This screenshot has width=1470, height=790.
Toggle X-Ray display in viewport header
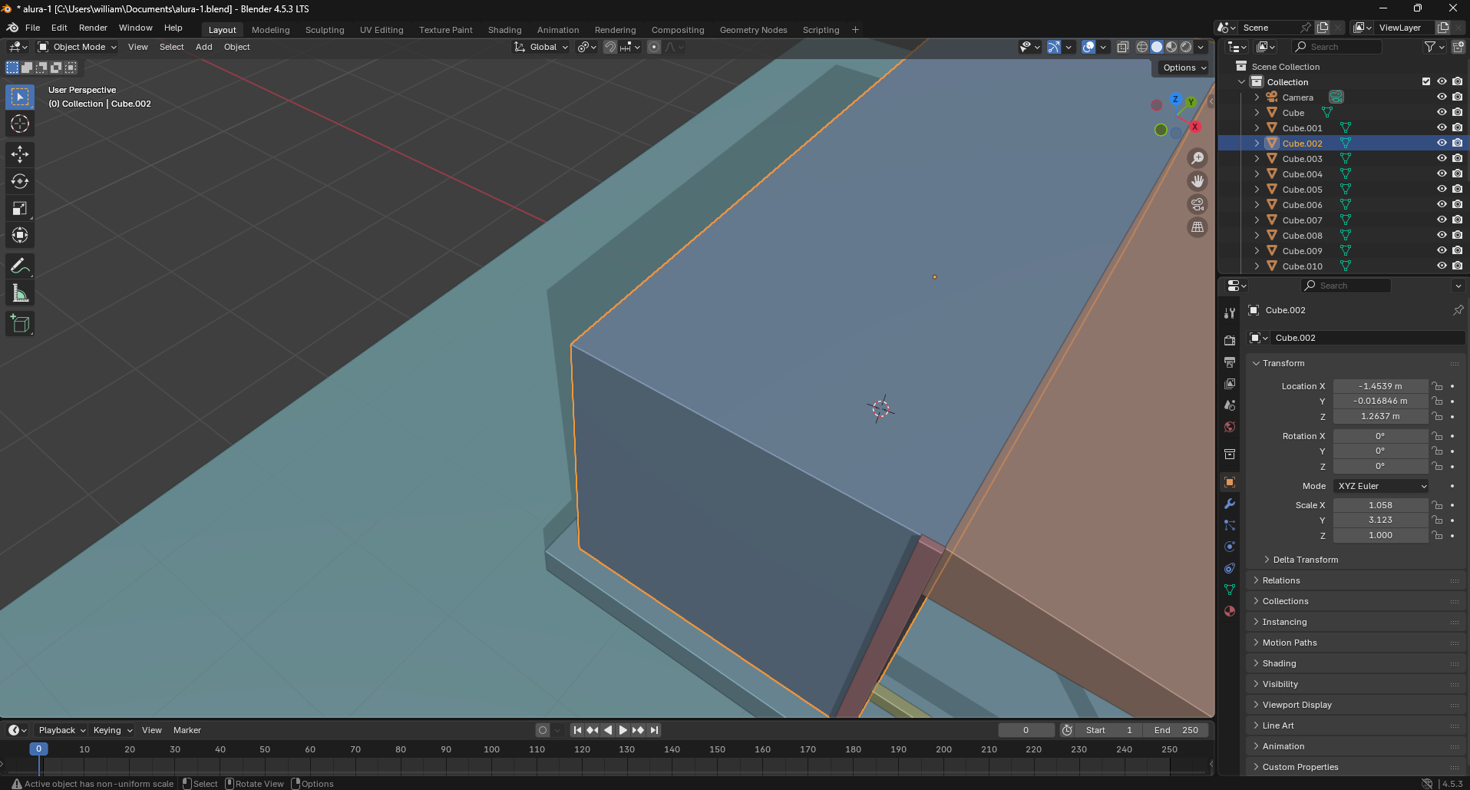(x=1123, y=47)
